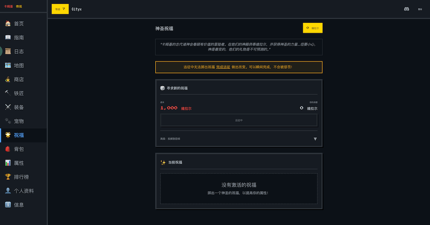Select the 装备 crossed swords icon

pyautogui.click(x=8, y=107)
